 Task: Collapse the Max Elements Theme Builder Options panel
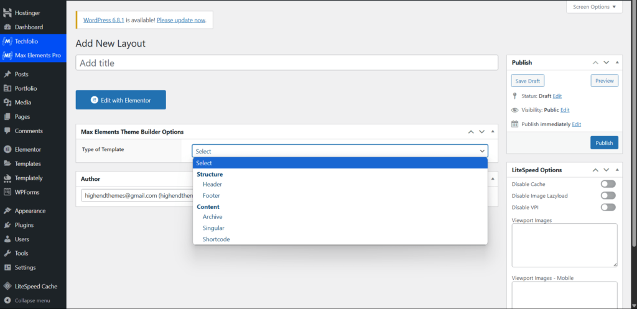click(x=493, y=132)
